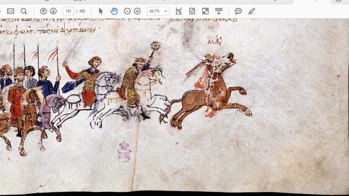Open the find text magnifier tool
The width and height of the screenshot is (349, 196).
[24, 11]
